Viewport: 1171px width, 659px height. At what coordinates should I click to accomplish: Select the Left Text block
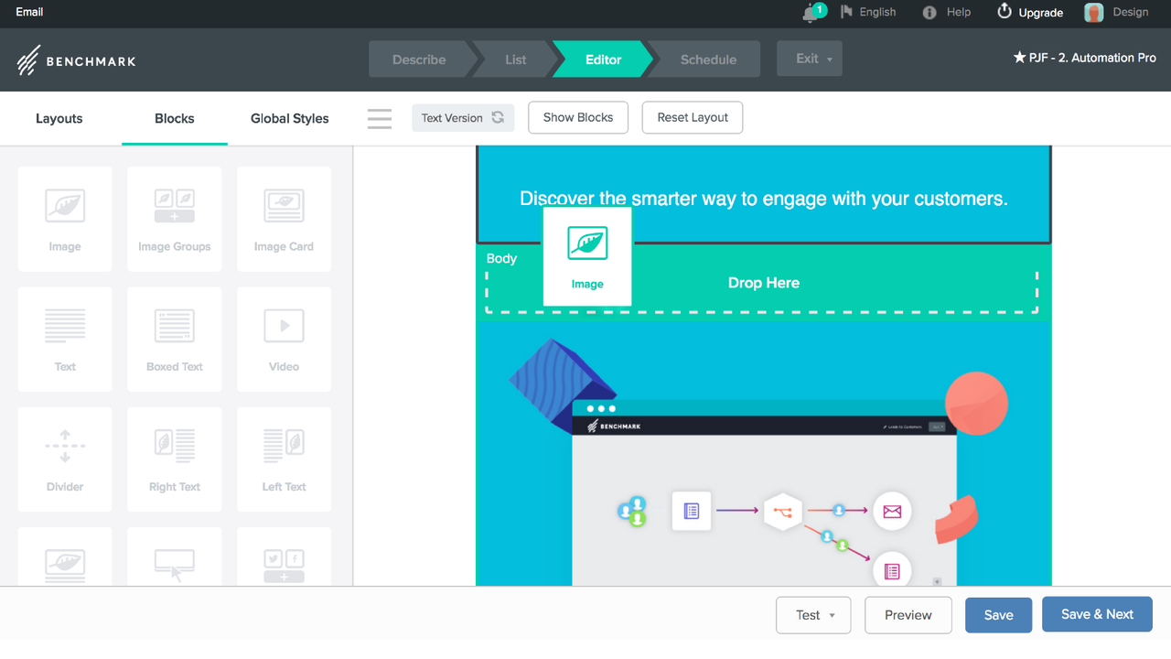coord(284,459)
